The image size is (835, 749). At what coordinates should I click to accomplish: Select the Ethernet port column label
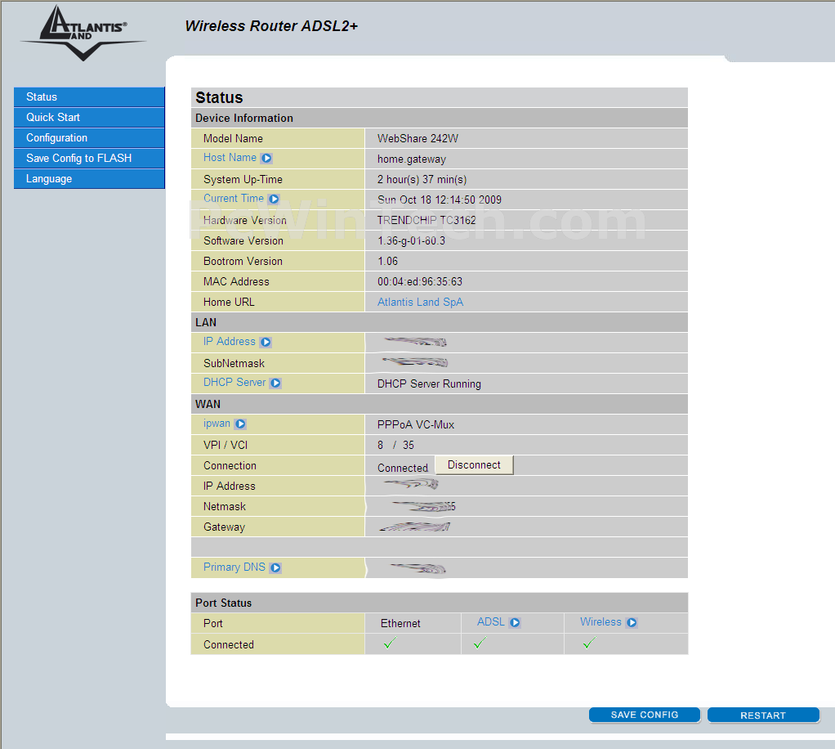coord(400,623)
